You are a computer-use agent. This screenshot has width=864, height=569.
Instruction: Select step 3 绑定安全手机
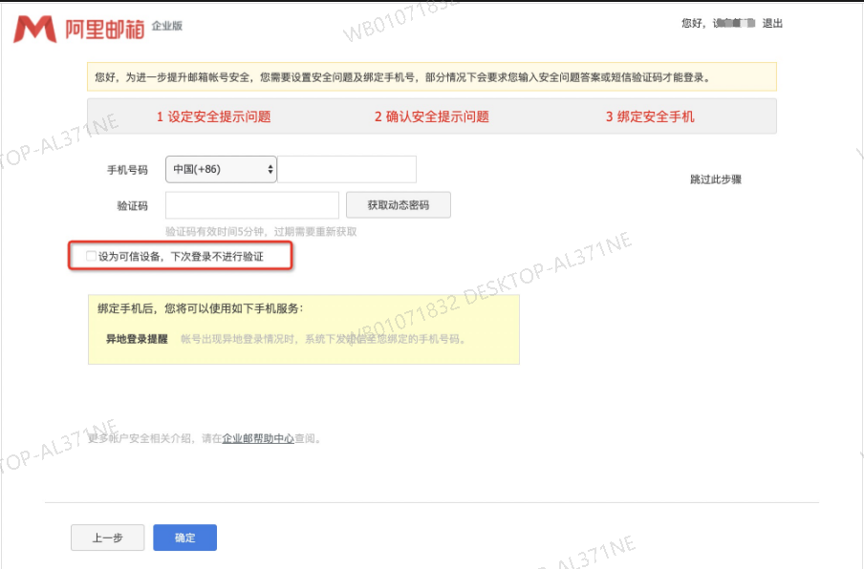[x=650, y=116]
